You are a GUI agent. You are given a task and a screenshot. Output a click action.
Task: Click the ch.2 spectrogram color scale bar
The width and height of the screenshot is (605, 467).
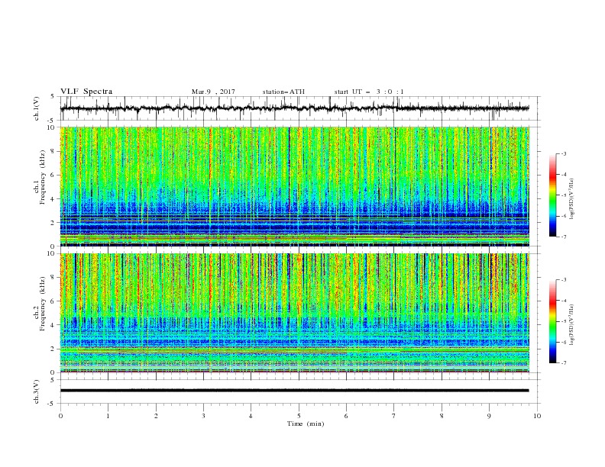point(553,321)
